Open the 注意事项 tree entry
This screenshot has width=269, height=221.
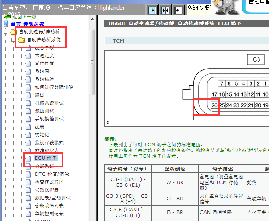click(x=44, y=47)
